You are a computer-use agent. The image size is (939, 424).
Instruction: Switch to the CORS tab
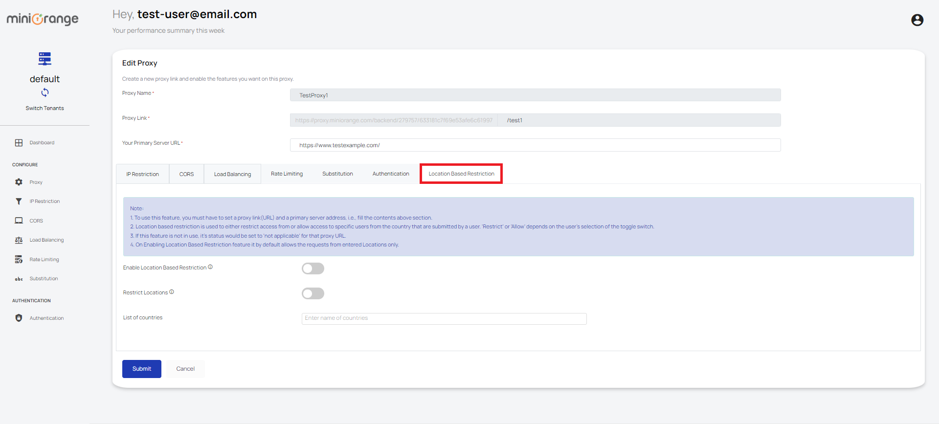tap(187, 174)
